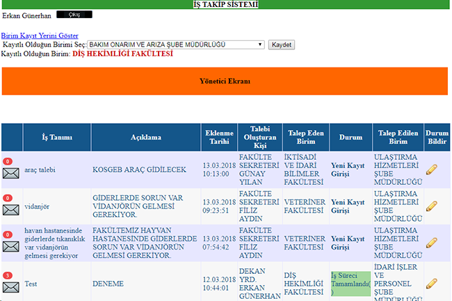Image resolution: width=452 pixels, height=301 pixels.
Task: Click the İş Tanımı column header
Action: tap(57, 138)
